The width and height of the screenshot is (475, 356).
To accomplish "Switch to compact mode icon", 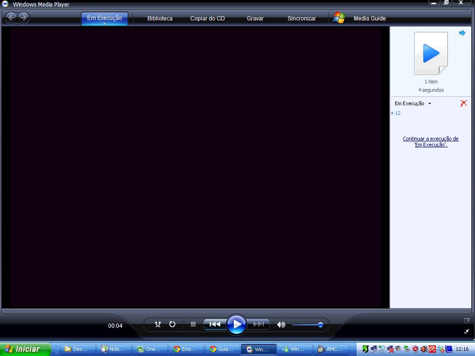I will click(467, 331).
